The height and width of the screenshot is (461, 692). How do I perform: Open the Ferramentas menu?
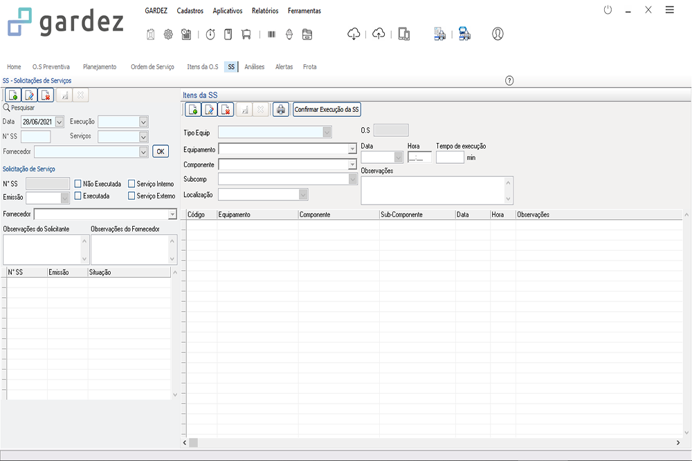coord(304,10)
